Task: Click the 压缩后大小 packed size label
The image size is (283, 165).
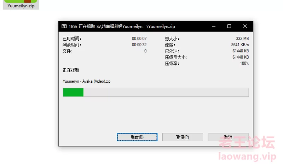Action: (176, 57)
